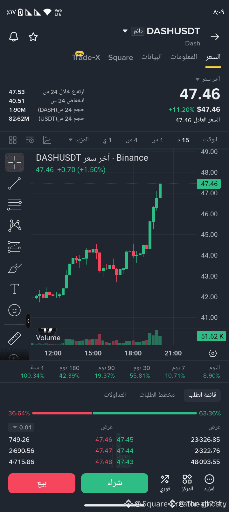Tap the 47.46 current price tag on axis
Screen dimensions: 229x512
pos(209,184)
